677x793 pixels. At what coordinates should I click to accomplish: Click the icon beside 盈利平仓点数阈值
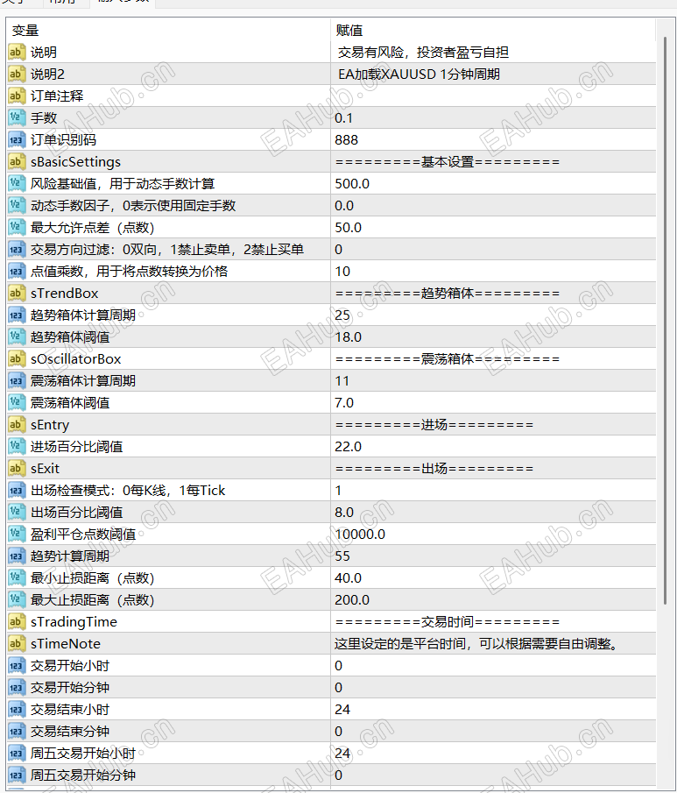click(x=16, y=535)
